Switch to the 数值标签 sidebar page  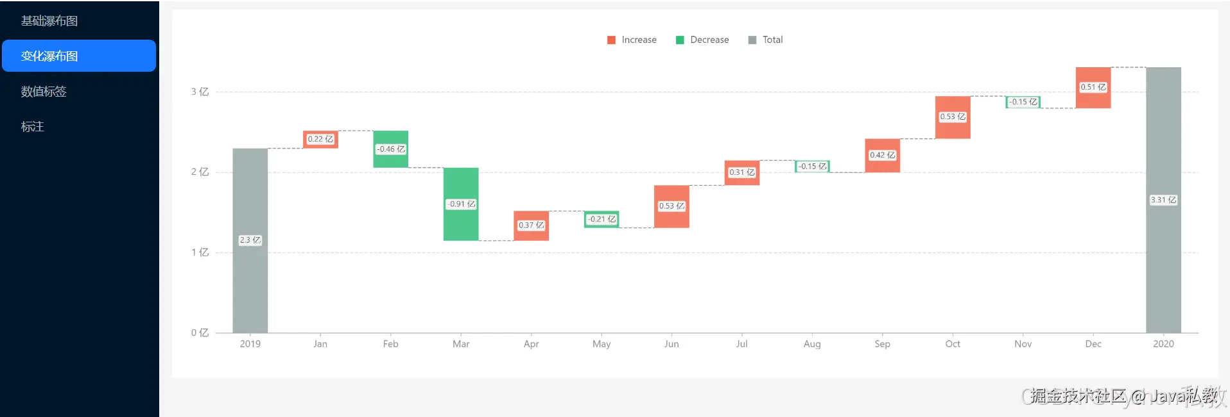tap(44, 92)
